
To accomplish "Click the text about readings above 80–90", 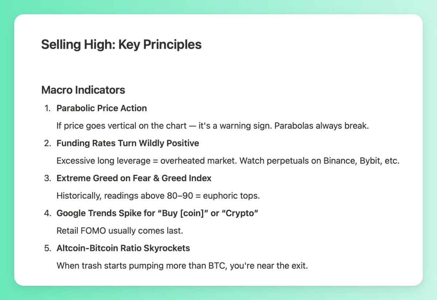I will 158,196.
